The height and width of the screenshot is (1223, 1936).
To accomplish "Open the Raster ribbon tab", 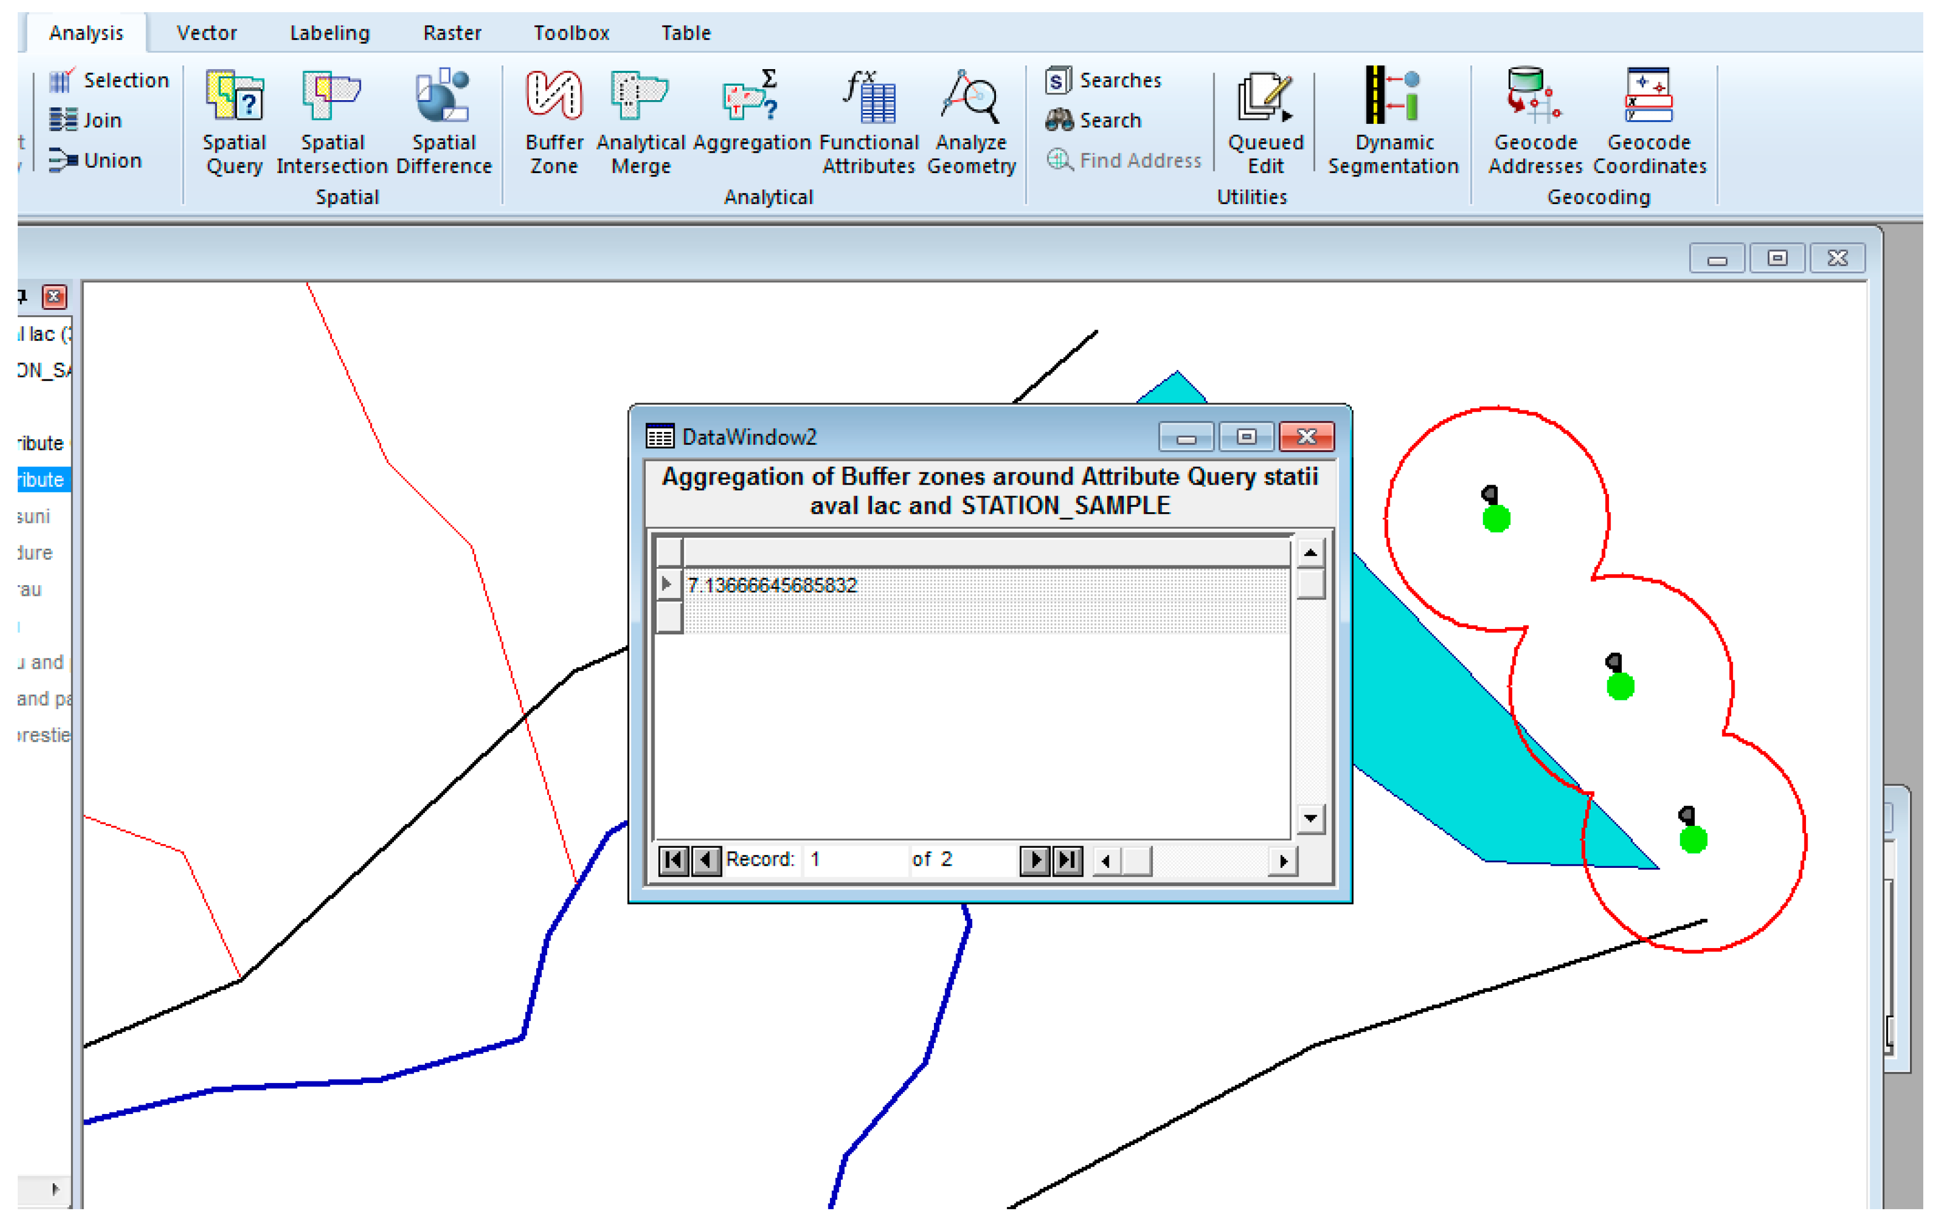I will click(452, 33).
